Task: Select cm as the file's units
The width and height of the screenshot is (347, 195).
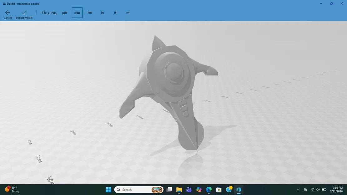Action: [90, 13]
